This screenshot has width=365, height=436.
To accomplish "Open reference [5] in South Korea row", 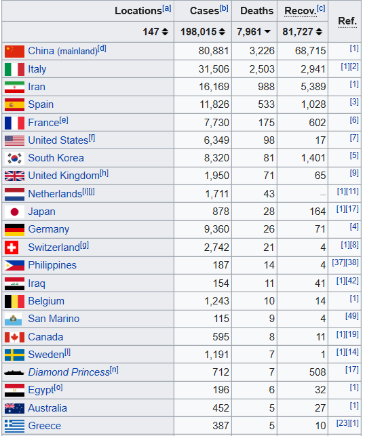I will [x=354, y=155].
